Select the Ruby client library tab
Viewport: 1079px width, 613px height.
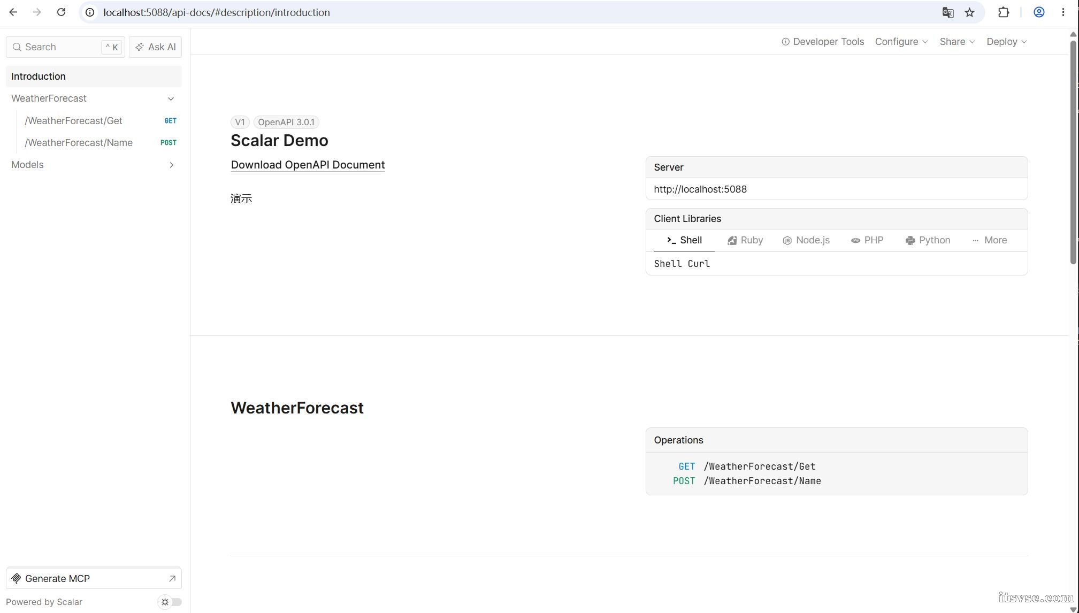coord(745,240)
